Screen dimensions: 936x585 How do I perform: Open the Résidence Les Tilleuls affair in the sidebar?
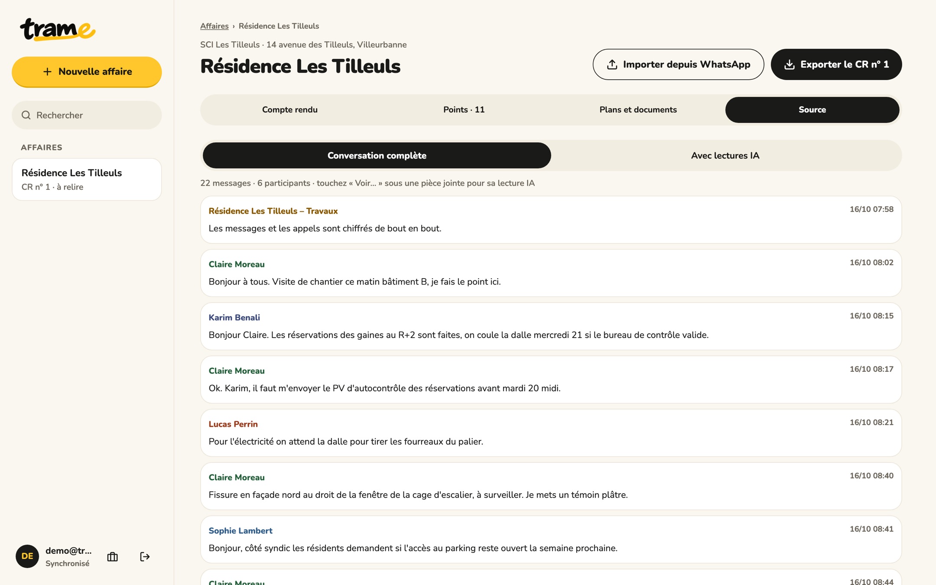(87, 179)
